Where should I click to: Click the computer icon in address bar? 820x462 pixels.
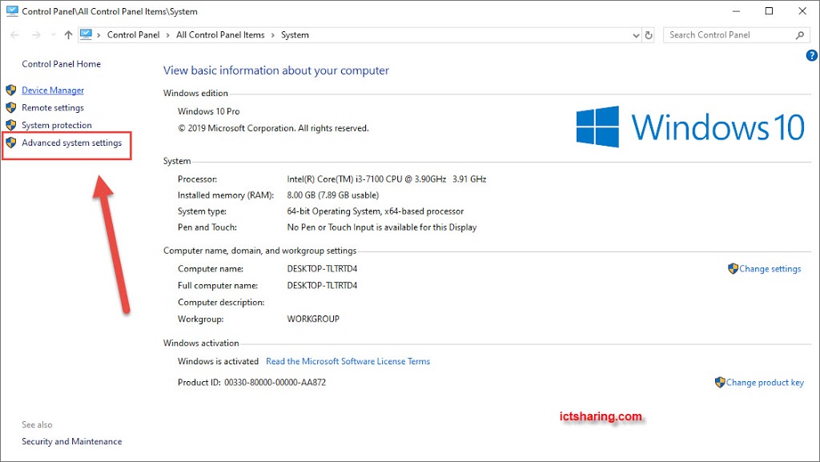[86, 34]
